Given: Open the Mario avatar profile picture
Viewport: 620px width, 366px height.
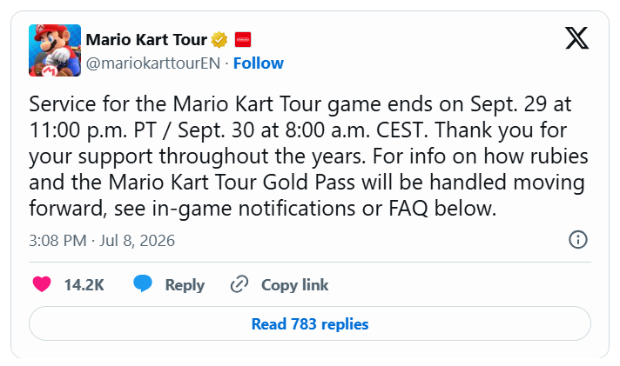Looking at the screenshot, I should [x=55, y=50].
